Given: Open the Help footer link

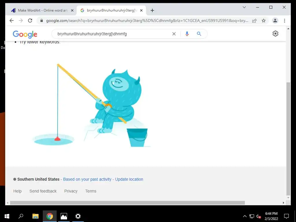Looking at the screenshot, I should [17, 191].
